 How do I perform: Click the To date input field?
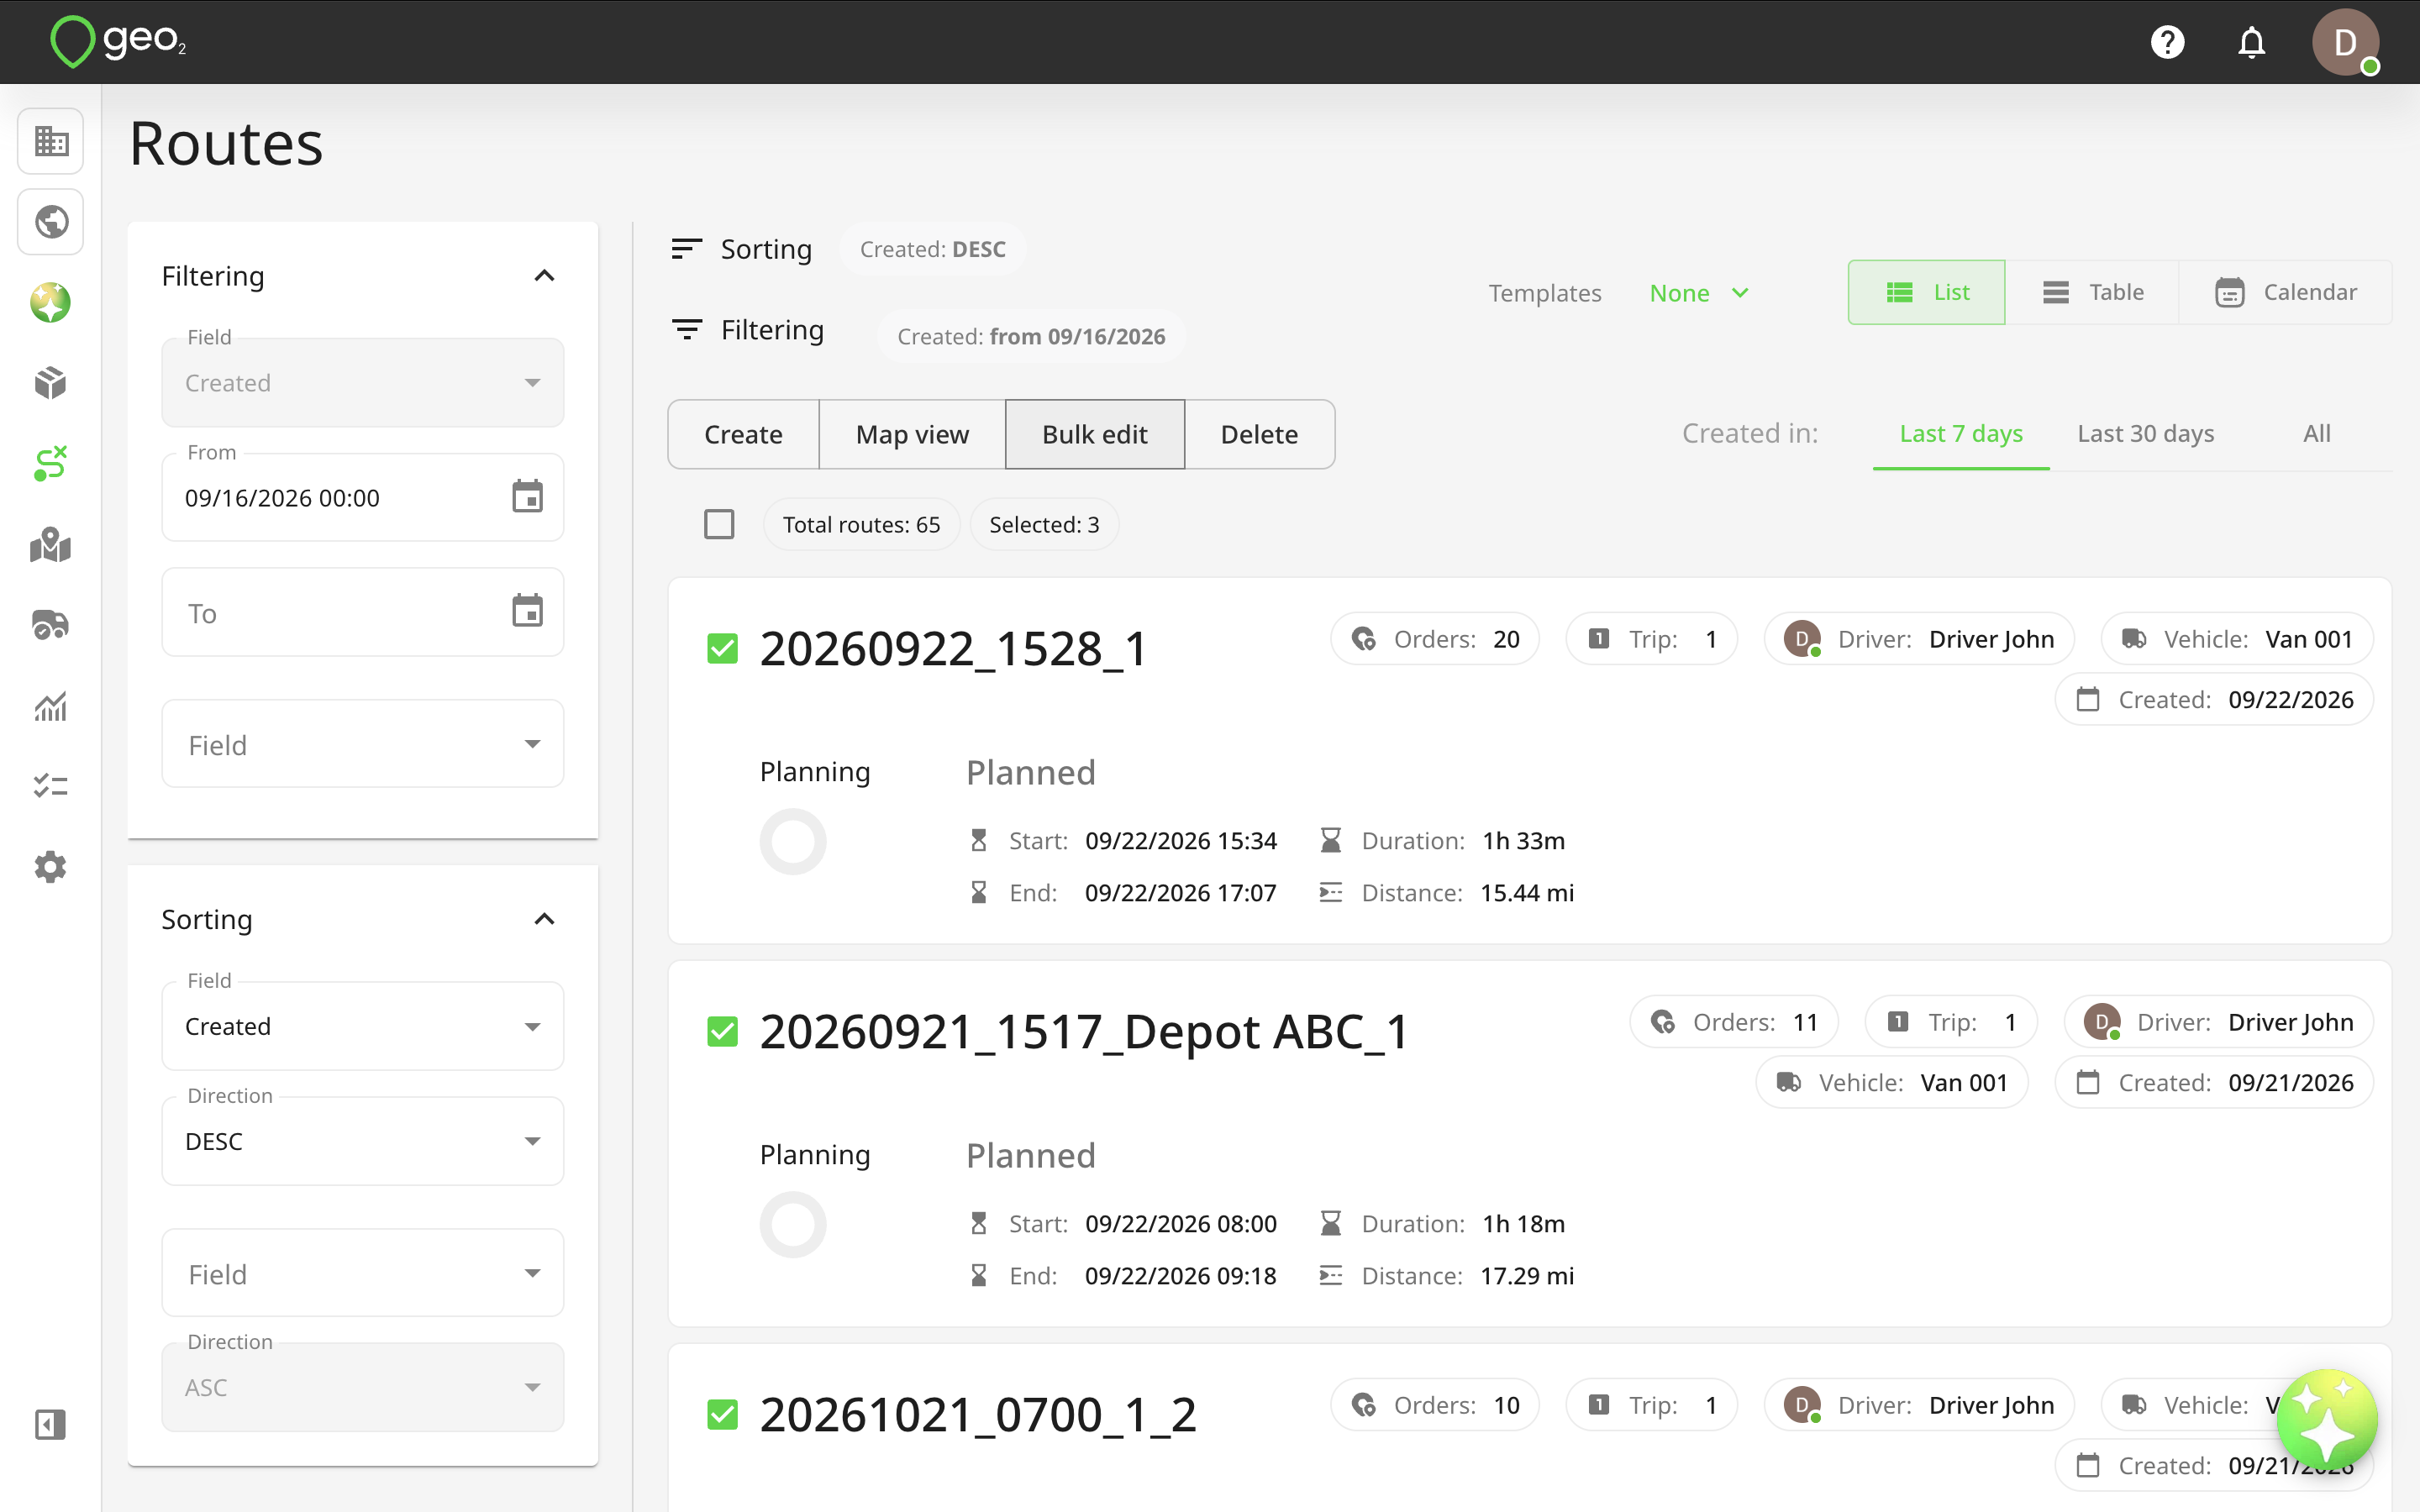pyautogui.click(x=362, y=612)
